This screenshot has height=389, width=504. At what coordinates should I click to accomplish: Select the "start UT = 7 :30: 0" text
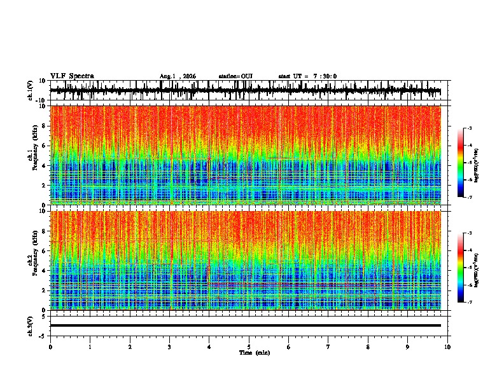[307, 76]
